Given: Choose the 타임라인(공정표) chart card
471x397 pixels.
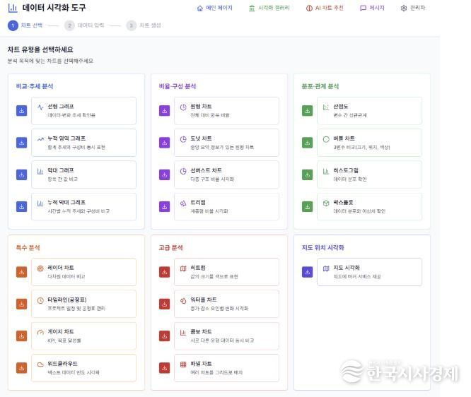Looking at the screenshot, I should tap(83, 304).
